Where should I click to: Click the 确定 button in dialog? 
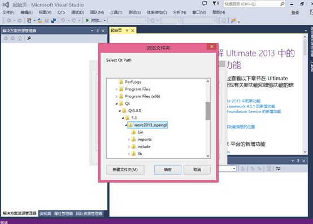click(x=168, y=170)
